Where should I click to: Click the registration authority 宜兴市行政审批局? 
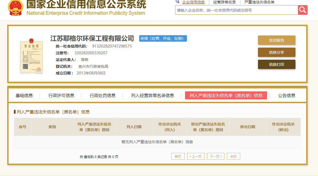pyautogui.click(x=93, y=66)
